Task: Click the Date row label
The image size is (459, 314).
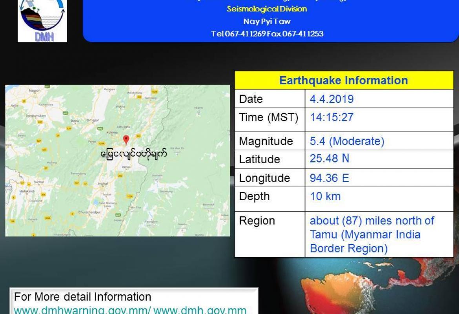Action: point(251,99)
